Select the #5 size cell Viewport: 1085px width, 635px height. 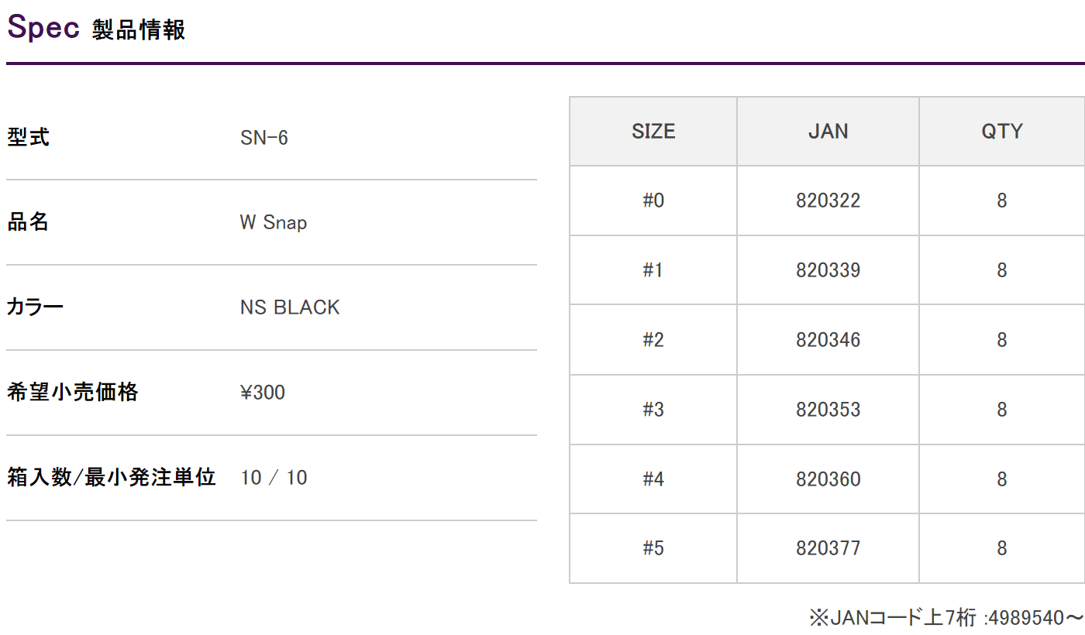(x=653, y=548)
